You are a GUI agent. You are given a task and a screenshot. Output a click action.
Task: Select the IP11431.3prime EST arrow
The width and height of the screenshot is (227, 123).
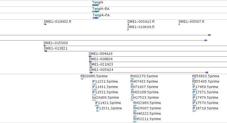[97, 106]
